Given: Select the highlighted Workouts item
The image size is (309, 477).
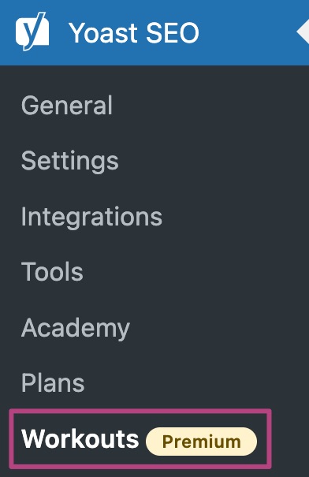Looking at the screenshot, I should (x=140, y=438).
